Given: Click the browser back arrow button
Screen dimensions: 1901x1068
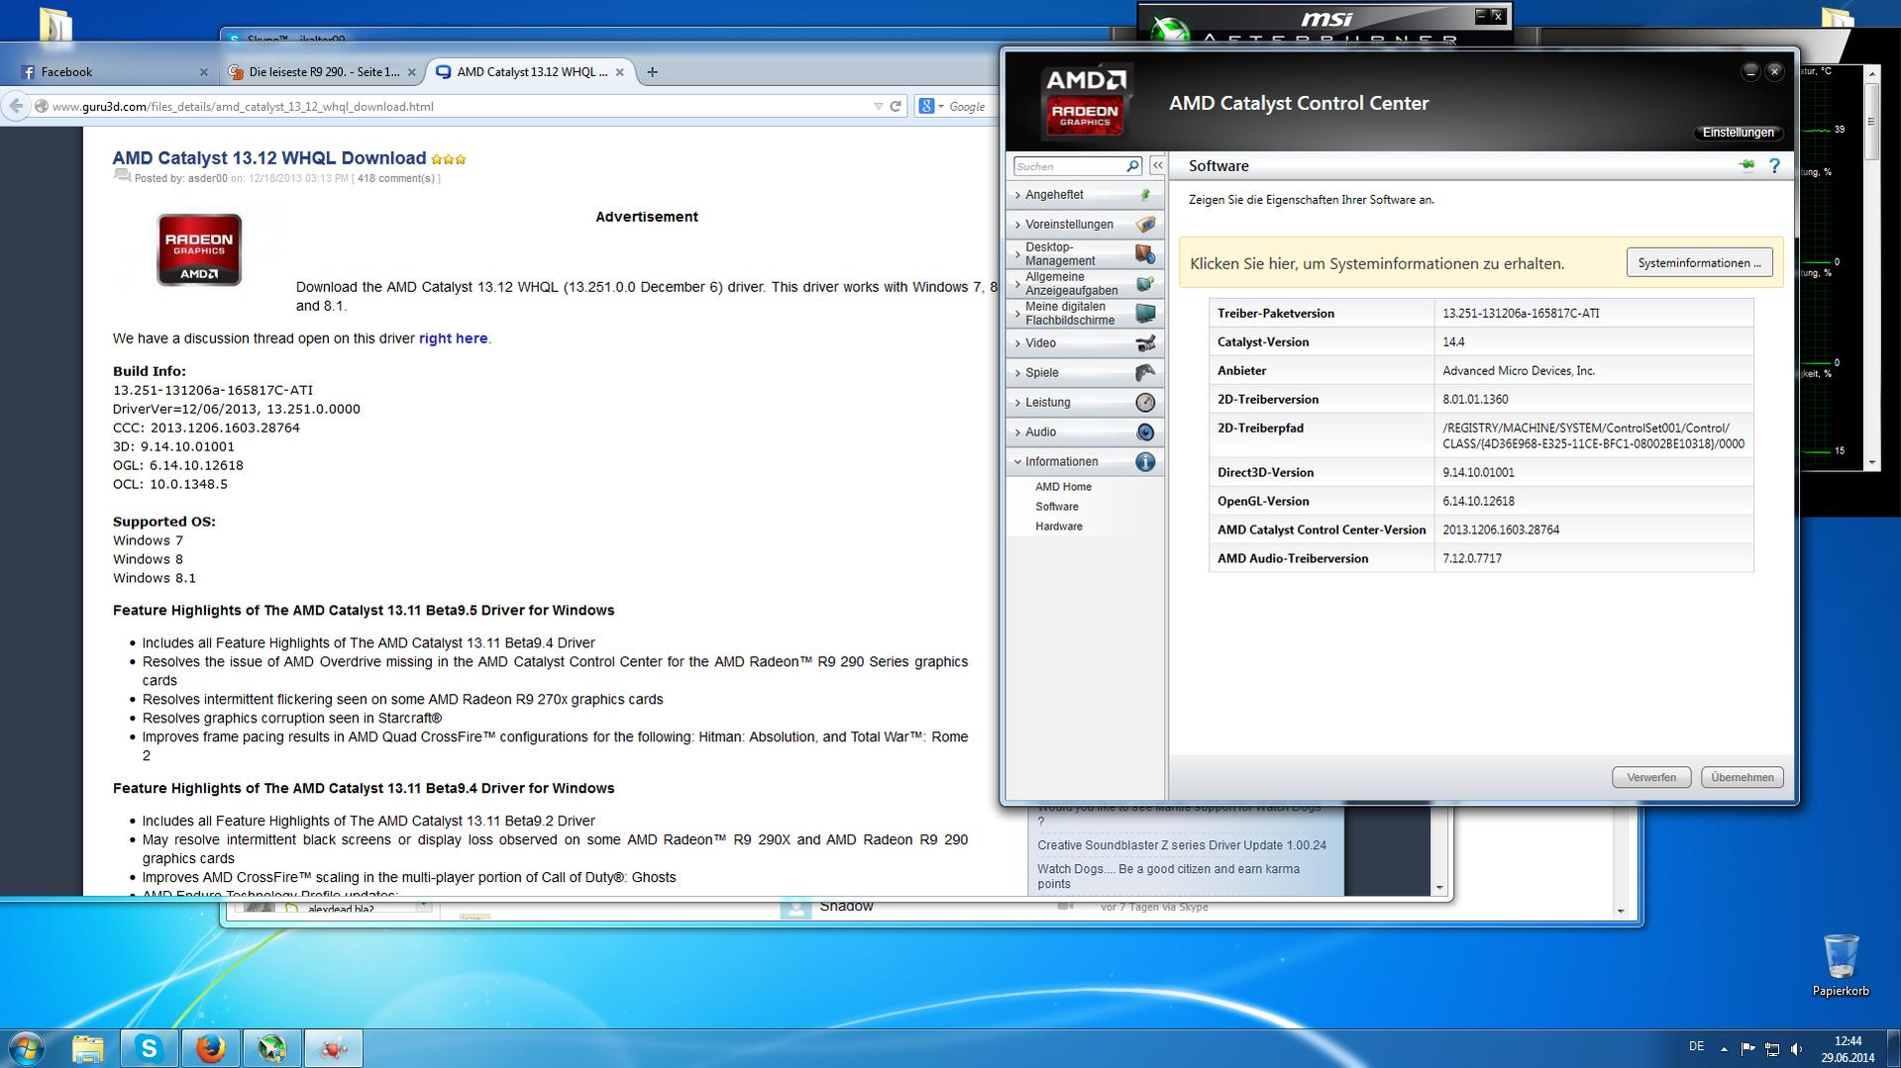Looking at the screenshot, I should point(16,106).
